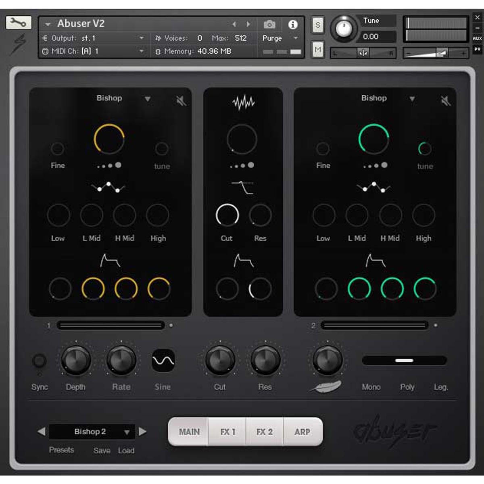Image resolution: width=484 pixels, height=484 pixels.
Task: Open the layer 2 Bishop sample dropdown
Action: (412, 99)
